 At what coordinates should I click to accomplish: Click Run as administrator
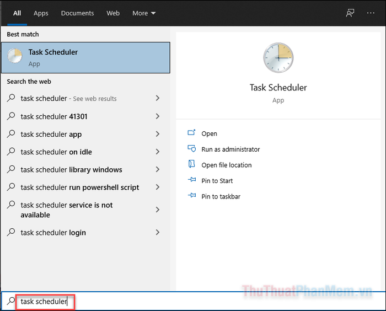coord(230,149)
